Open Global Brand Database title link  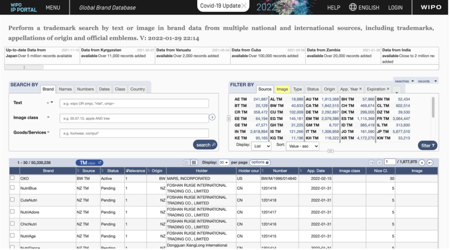pos(107,7)
